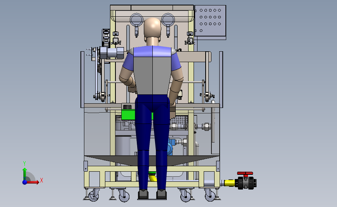337x207 pixels.
Task: Select the black ball valve body
Action: click(x=246, y=183)
